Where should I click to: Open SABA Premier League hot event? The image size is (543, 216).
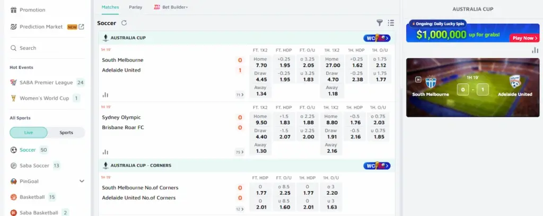(x=47, y=82)
